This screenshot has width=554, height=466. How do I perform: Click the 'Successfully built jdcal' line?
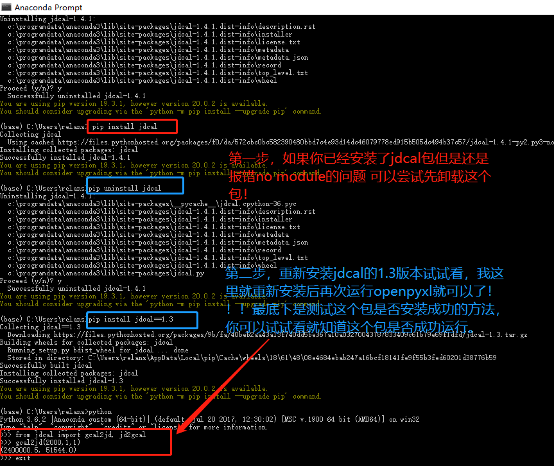tap(46, 365)
